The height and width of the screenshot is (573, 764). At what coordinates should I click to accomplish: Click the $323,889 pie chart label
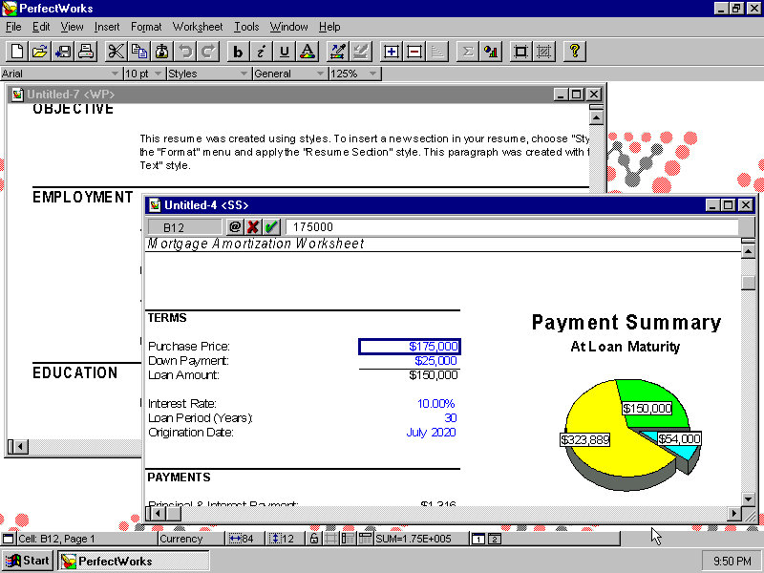(584, 440)
